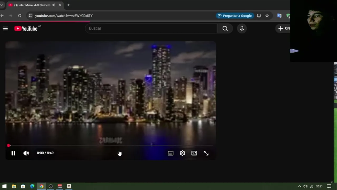Mute the video volume
Image resolution: width=337 pixels, height=190 pixels.
26,153
